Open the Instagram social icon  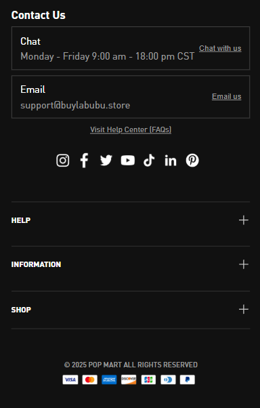[63, 160]
